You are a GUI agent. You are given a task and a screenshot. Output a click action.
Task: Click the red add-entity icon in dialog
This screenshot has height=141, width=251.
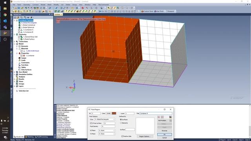click(x=158, y=117)
